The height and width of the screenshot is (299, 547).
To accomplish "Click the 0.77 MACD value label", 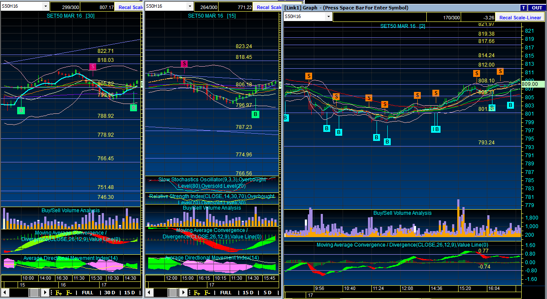I will 483,251.
